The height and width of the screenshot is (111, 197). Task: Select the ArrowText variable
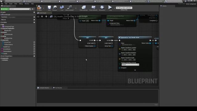point(7,43)
